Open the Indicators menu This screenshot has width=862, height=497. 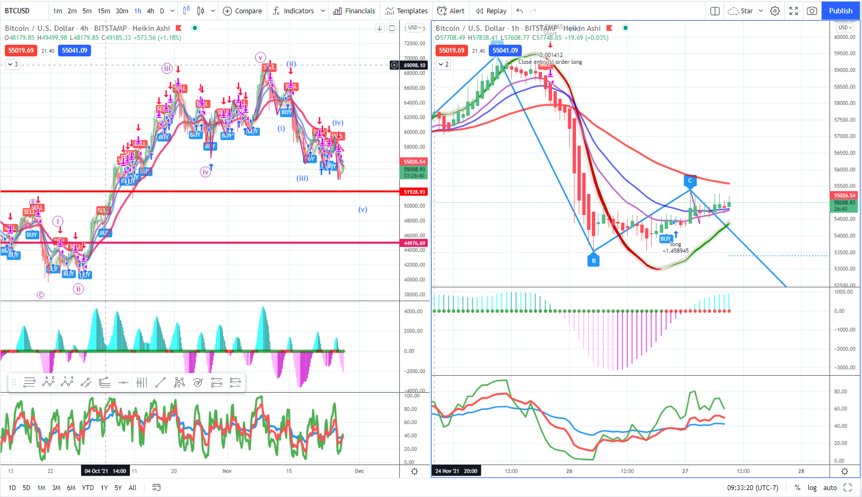pyautogui.click(x=293, y=11)
